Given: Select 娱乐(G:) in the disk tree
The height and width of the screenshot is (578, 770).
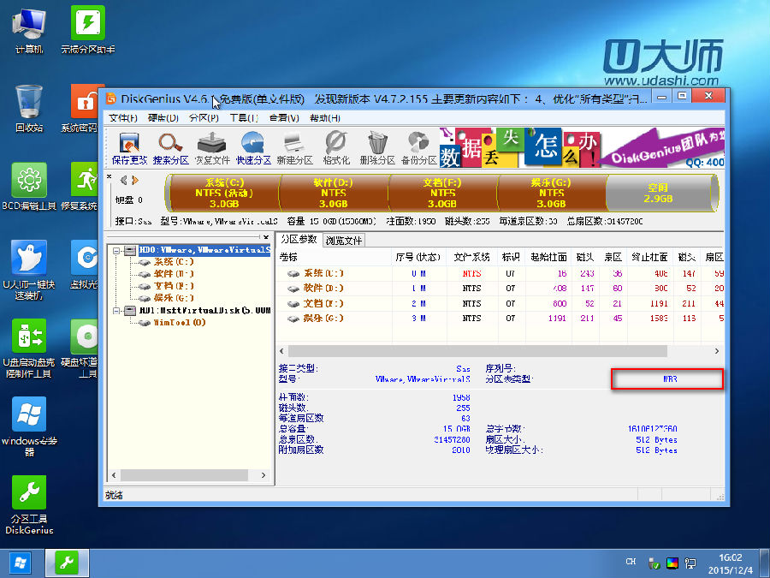Looking at the screenshot, I should pos(174,298).
